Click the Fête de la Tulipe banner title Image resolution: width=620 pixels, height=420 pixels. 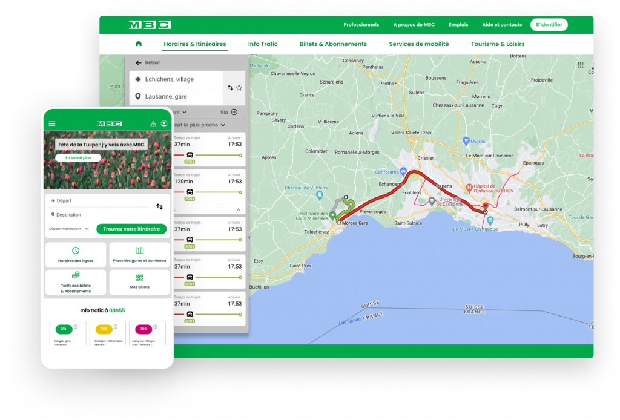tap(101, 145)
